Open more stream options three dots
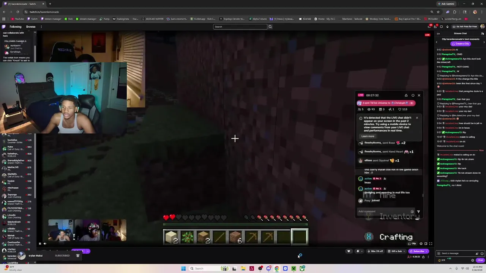The height and width of the screenshot is (273, 486). click(x=428, y=257)
